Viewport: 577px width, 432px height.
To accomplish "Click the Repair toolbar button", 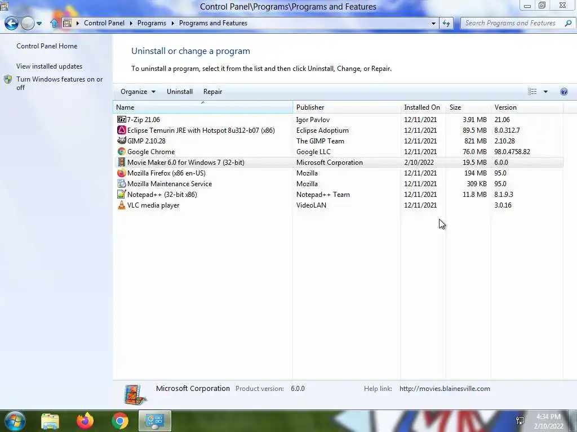I will (x=212, y=92).
